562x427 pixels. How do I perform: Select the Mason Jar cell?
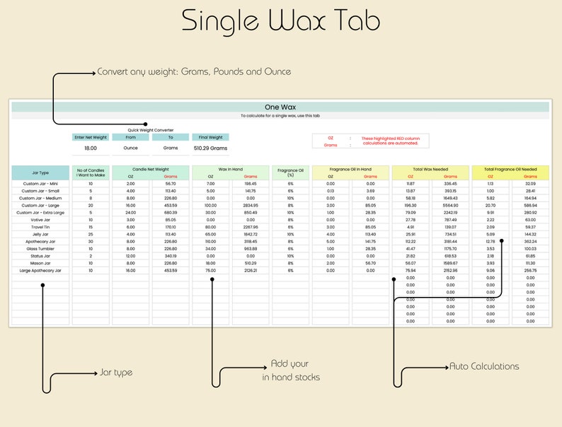(40, 264)
